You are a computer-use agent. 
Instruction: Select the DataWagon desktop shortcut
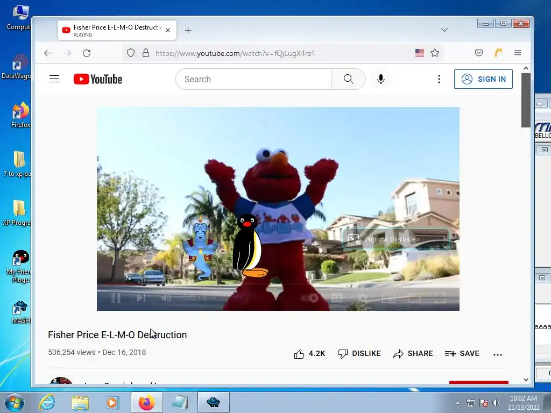(16, 67)
